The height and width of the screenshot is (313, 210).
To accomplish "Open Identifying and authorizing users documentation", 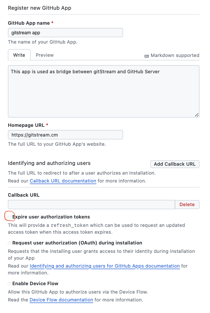I will [105, 266].
